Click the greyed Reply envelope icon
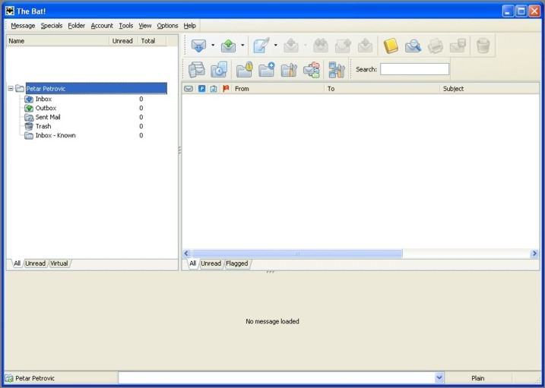 click(x=291, y=46)
